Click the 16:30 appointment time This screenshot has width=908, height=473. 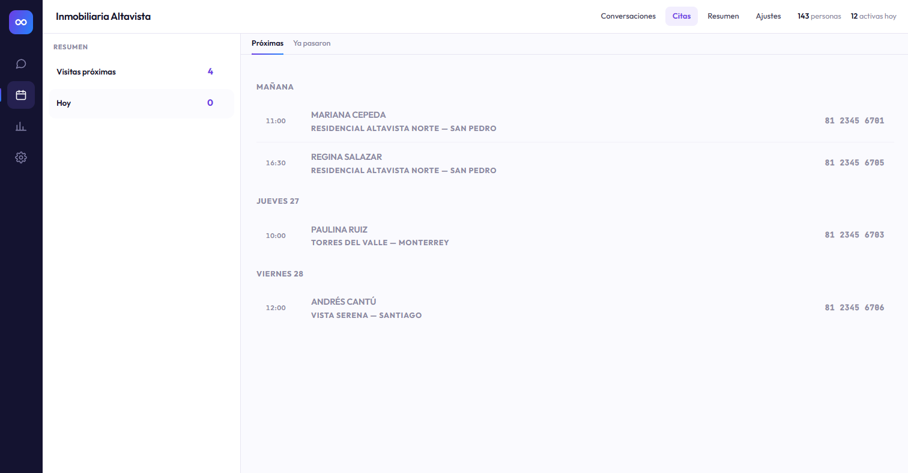tap(276, 163)
